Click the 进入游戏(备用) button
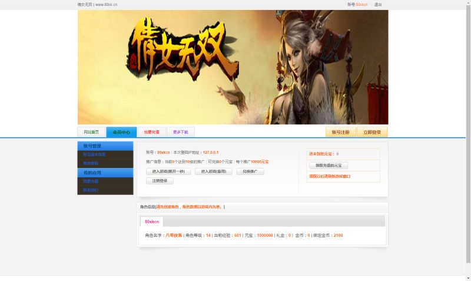Screen dimensions: 471x281 tap(214, 171)
